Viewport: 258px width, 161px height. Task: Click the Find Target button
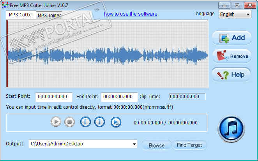pyautogui.click(x=189, y=145)
